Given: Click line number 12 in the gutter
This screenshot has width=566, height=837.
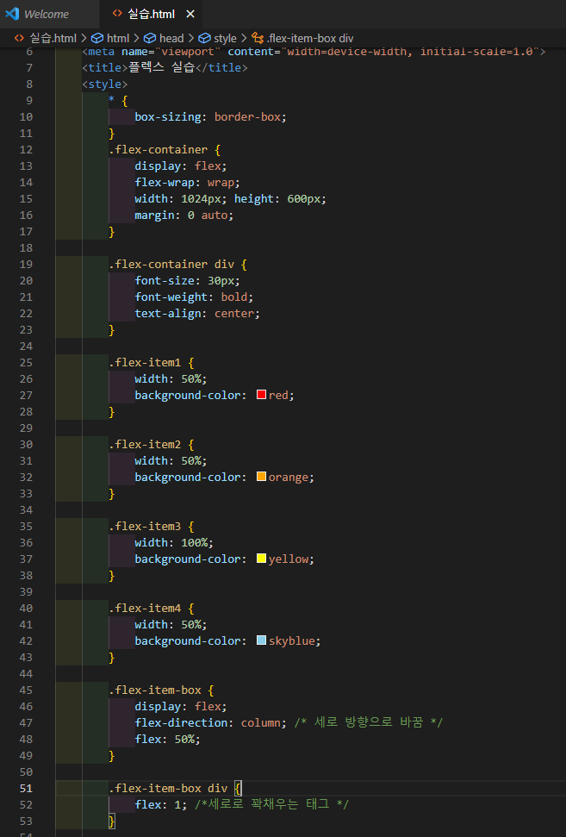Looking at the screenshot, I should click(26, 149).
